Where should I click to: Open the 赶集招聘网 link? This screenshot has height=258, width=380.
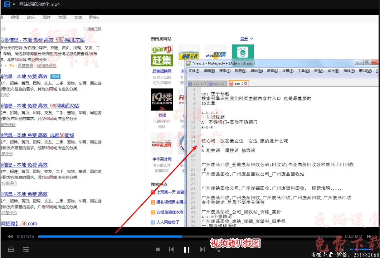point(162,71)
